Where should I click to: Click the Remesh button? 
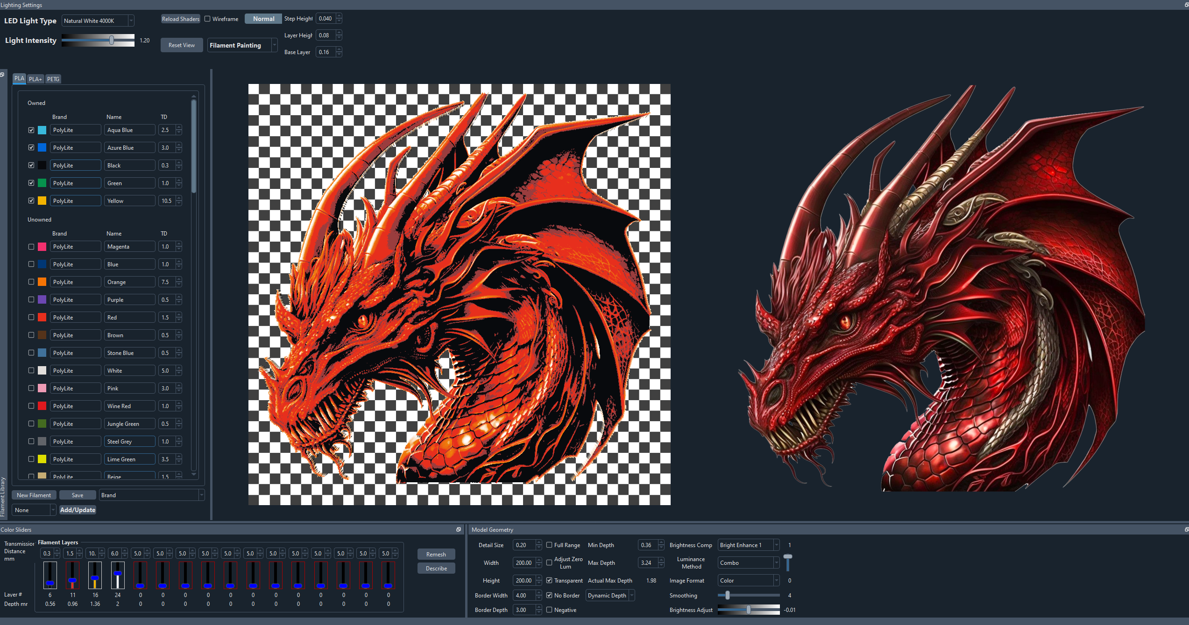coord(436,555)
